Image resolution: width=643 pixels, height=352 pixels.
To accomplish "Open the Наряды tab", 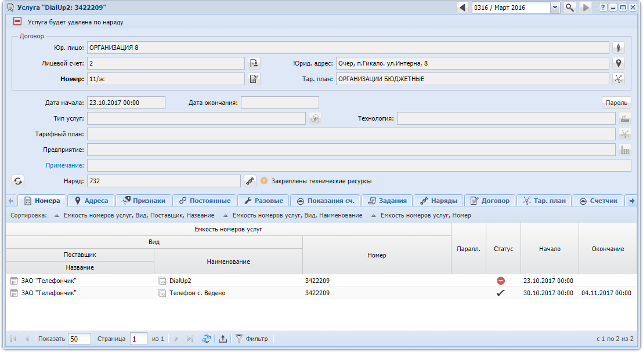I will (x=438, y=201).
